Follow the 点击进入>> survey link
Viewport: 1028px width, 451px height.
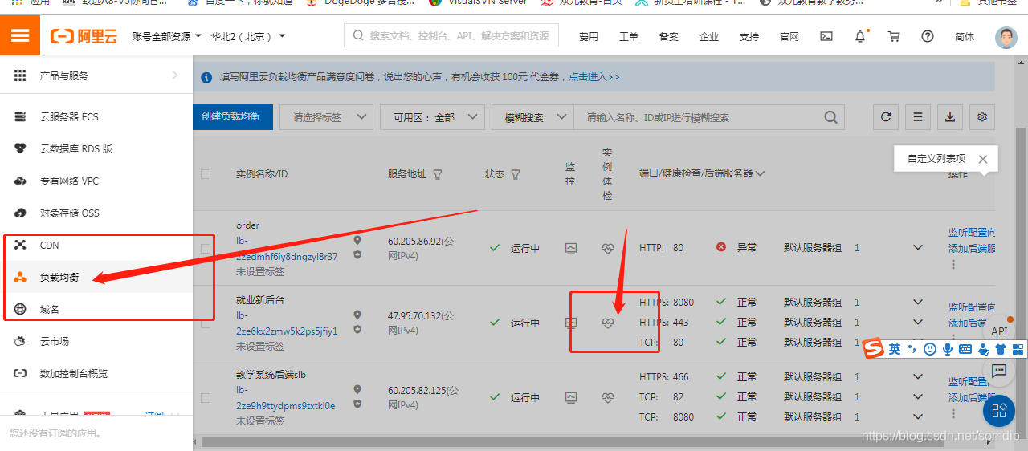point(594,77)
